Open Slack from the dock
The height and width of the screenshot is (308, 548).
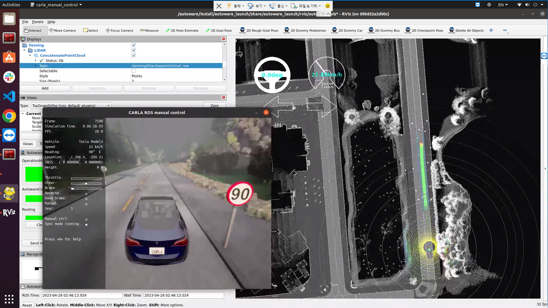9,77
